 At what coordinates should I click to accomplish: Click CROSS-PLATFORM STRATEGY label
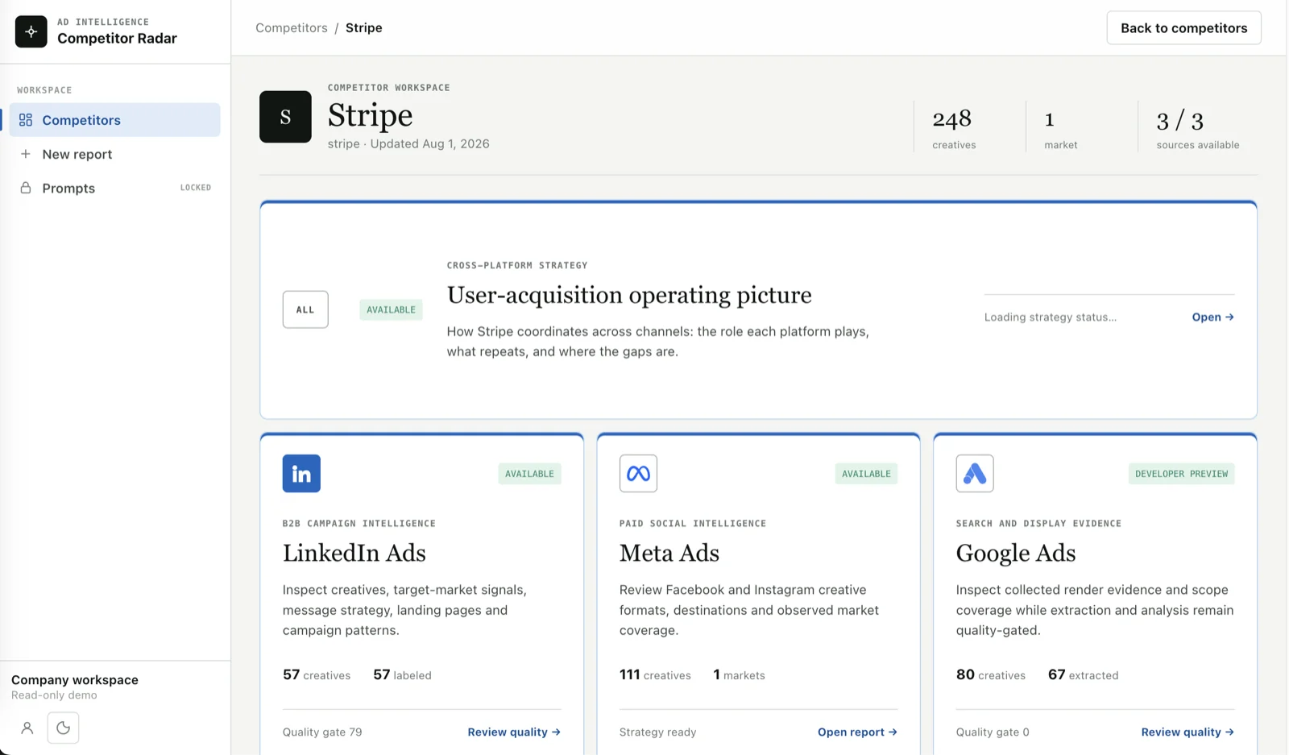(x=517, y=265)
